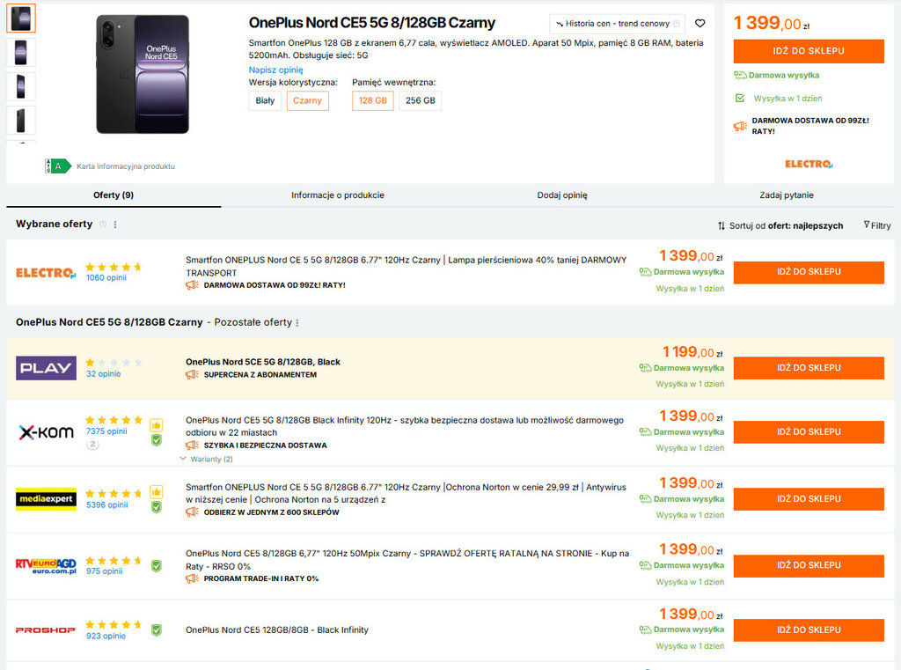Click the info icon beside Wybrane oferty
The image size is (901, 670).
[x=103, y=225]
